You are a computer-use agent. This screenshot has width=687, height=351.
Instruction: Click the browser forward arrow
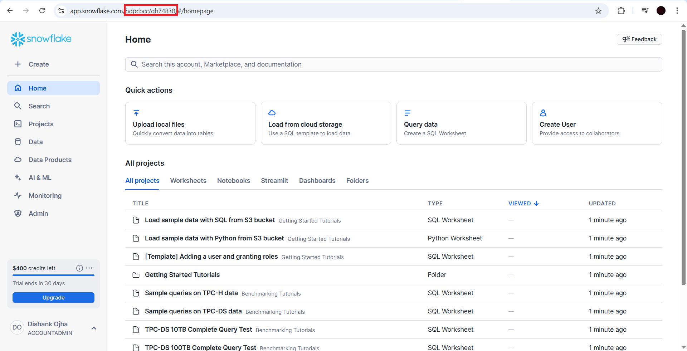pyautogui.click(x=26, y=11)
